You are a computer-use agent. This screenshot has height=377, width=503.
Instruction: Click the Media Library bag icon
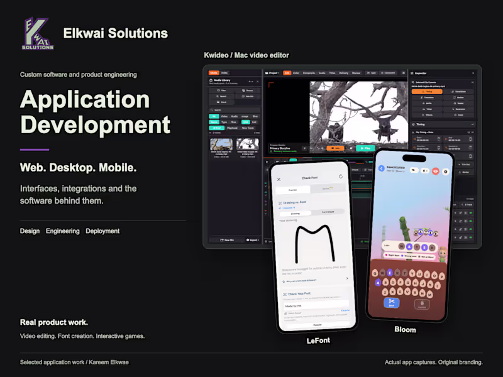click(x=211, y=80)
